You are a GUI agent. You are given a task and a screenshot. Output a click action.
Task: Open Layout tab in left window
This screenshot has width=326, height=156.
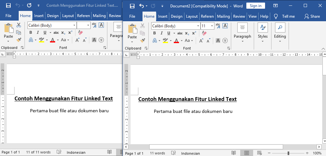click(x=68, y=16)
